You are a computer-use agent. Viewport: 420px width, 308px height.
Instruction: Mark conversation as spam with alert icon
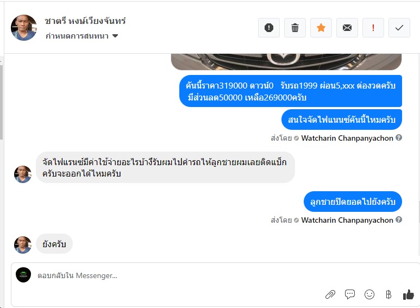coord(269,28)
